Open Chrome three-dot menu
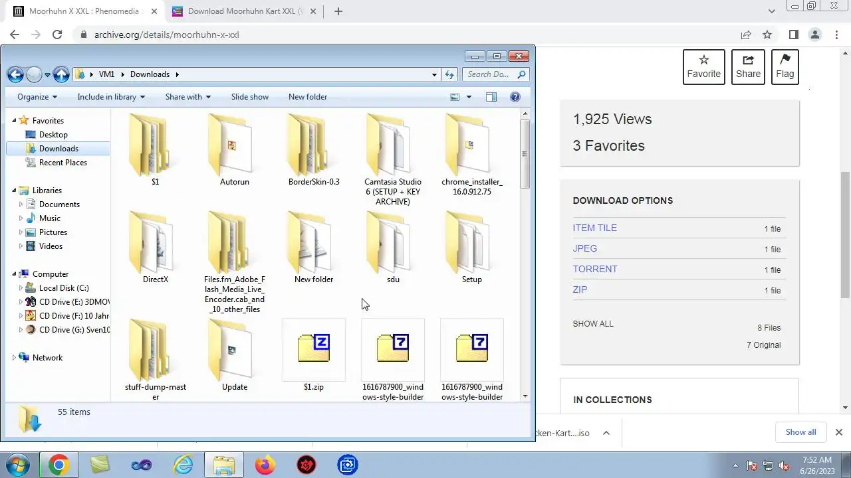The image size is (851, 478). coord(836,35)
